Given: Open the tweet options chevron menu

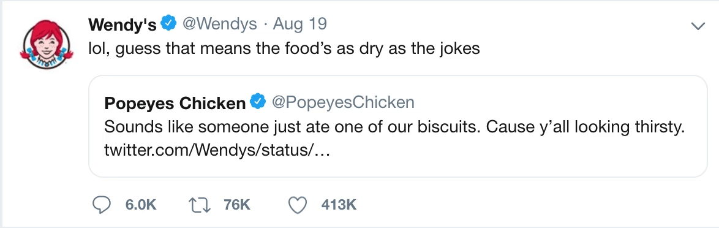Looking at the screenshot, I should 698,26.
